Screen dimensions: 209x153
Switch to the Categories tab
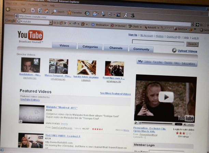click(90, 47)
